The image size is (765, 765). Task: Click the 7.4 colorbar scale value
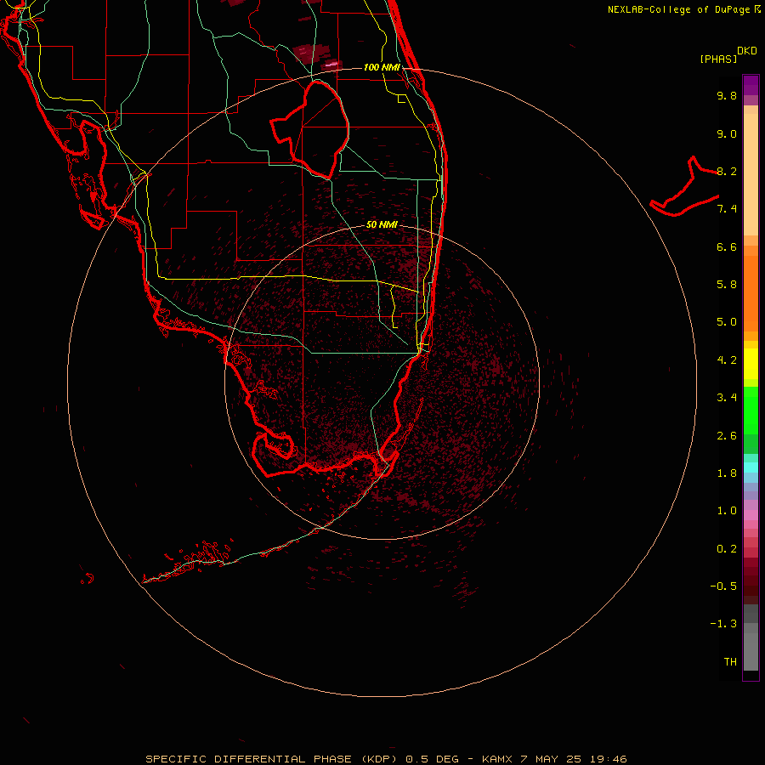click(727, 209)
